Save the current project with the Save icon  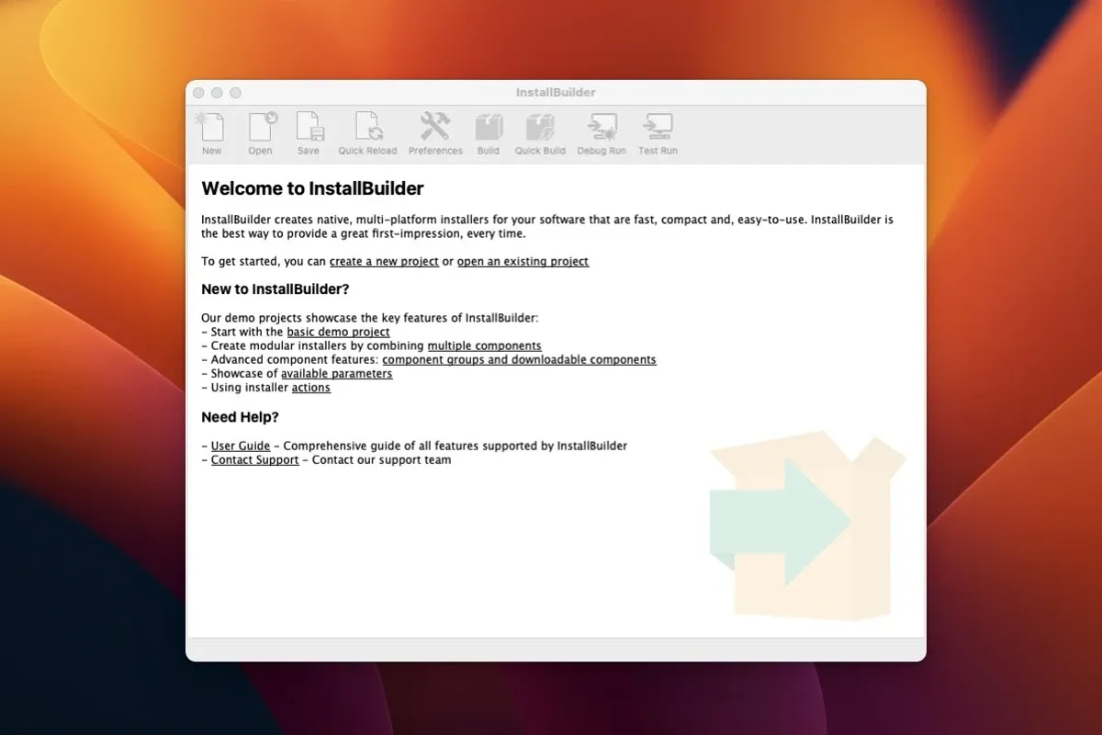click(309, 129)
